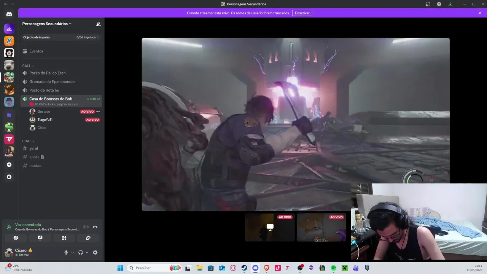487x274 pixels.
Task: Click the invite people icon beside server name
Action: 99,24
